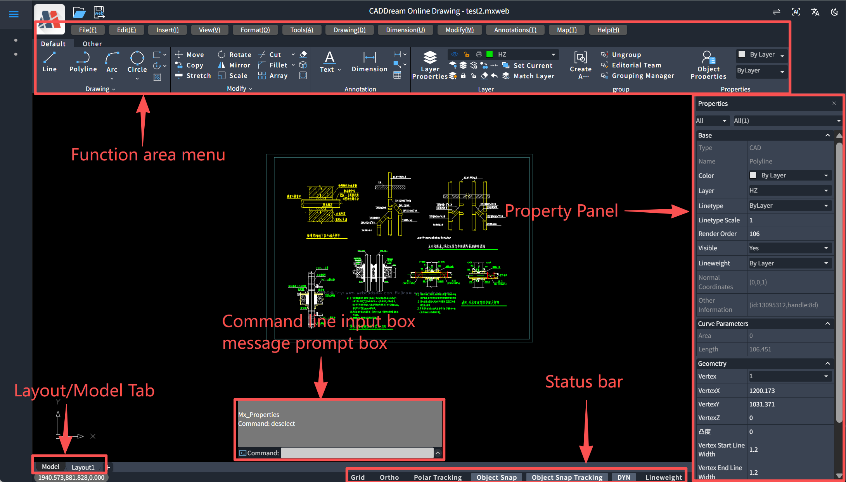846x482 pixels.
Task: Toggle Object Snap Tracking
Action: 567,477
